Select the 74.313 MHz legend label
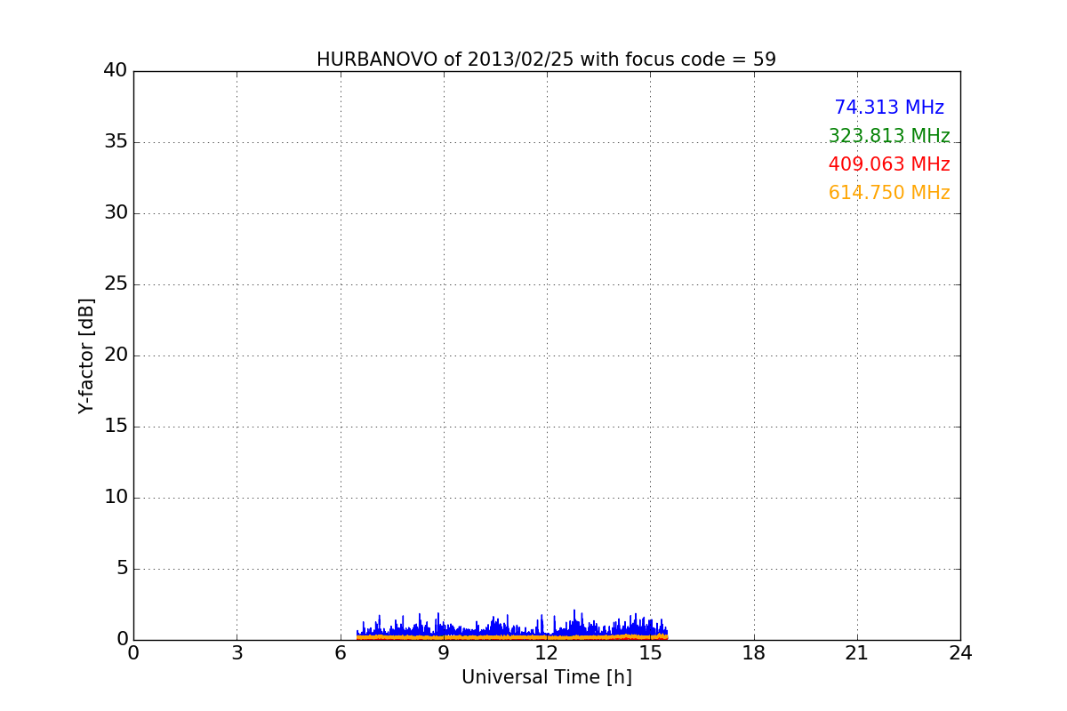 click(x=889, y=108)
